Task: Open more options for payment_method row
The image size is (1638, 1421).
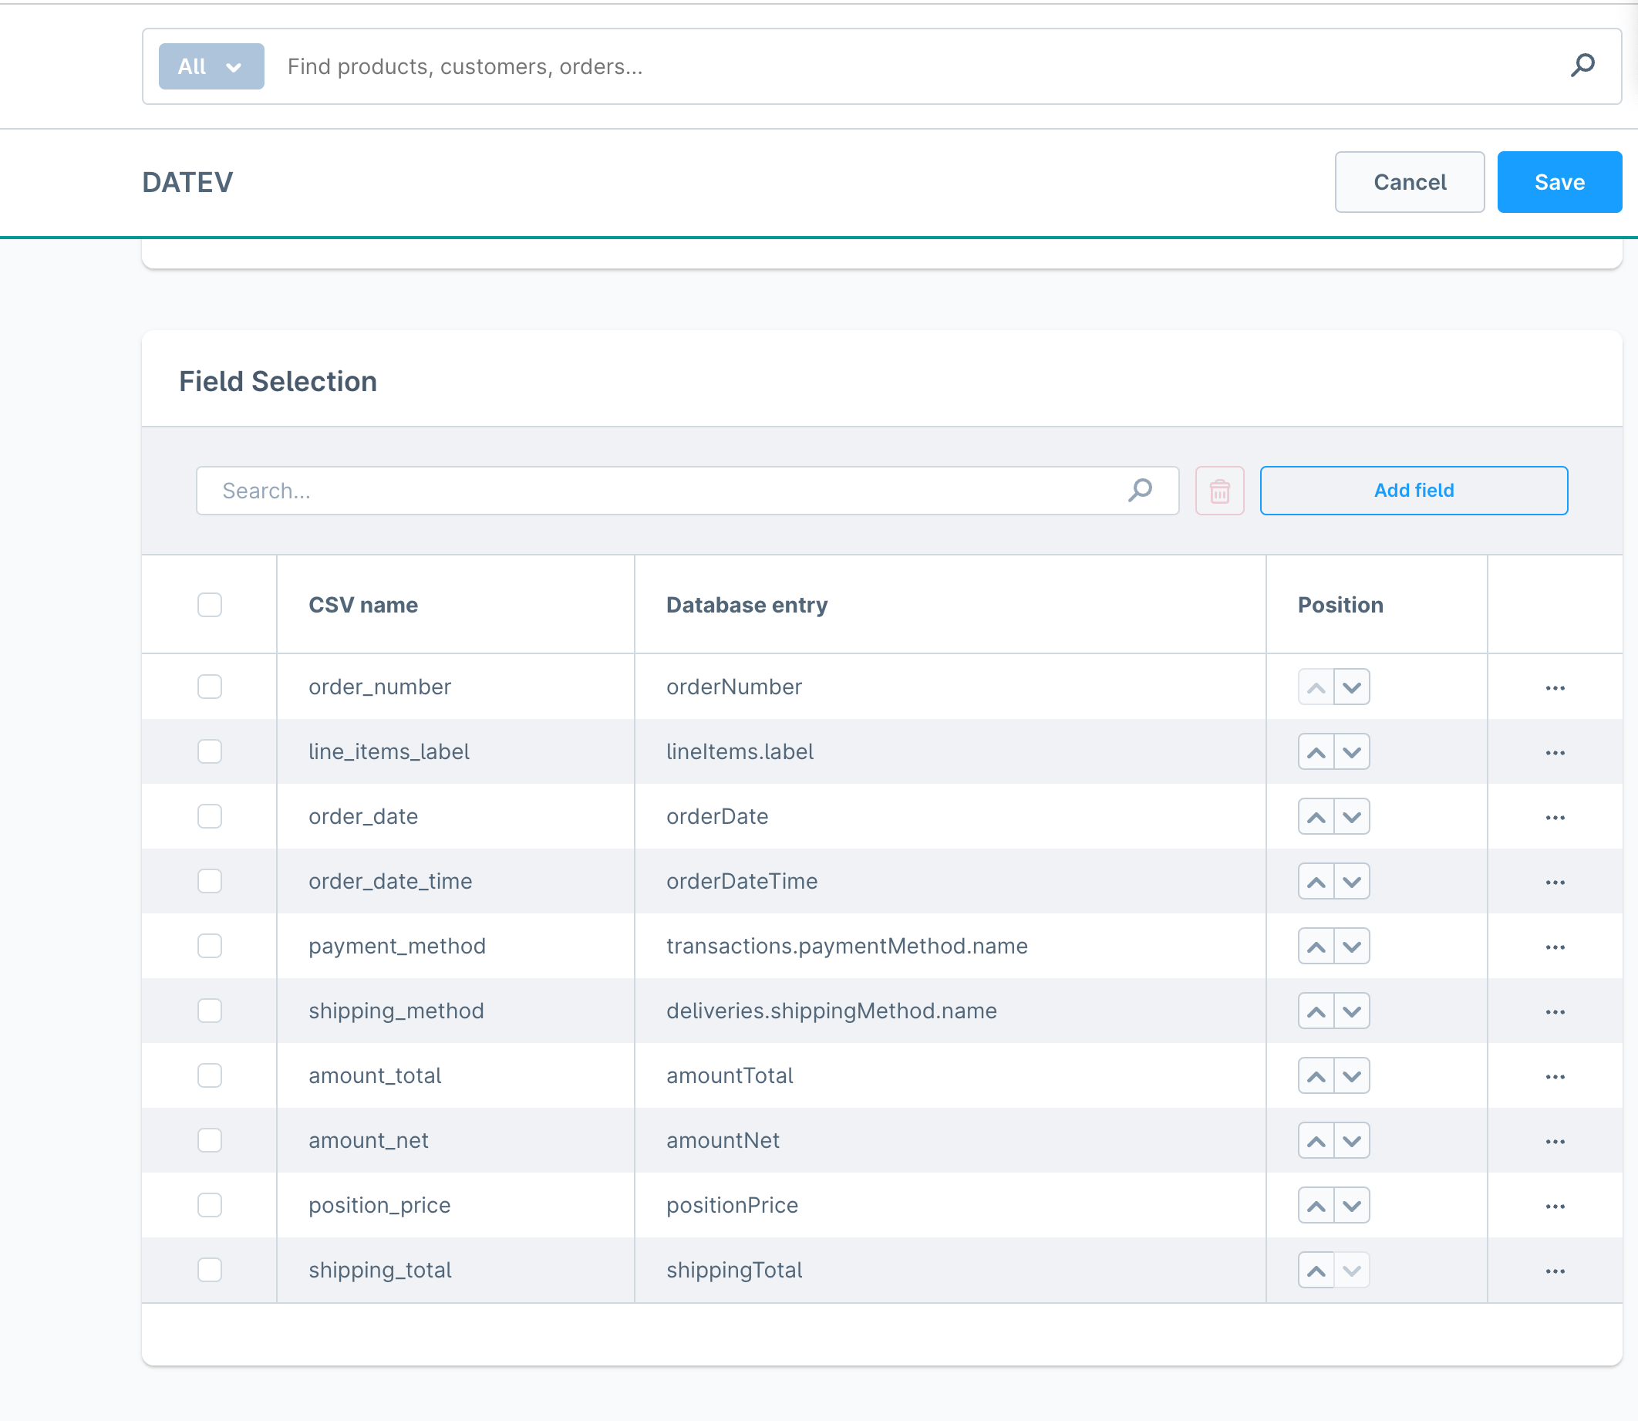Action: 1555,947
